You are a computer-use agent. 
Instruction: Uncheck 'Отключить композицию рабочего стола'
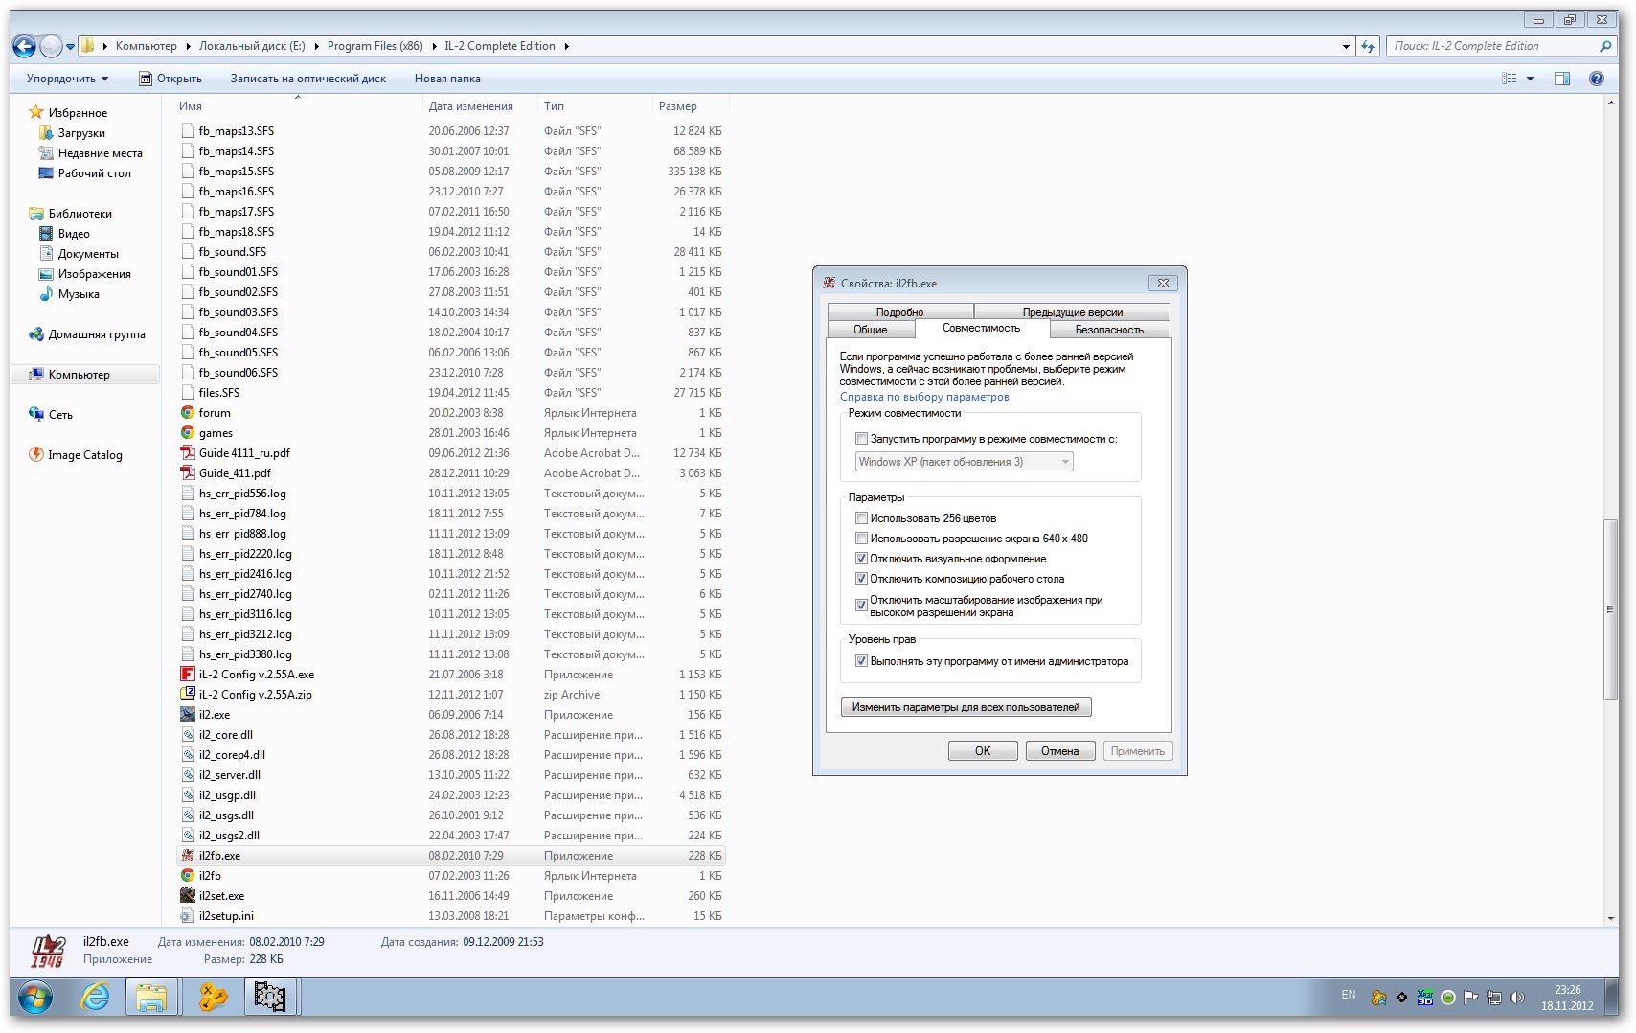coord(861,579)
